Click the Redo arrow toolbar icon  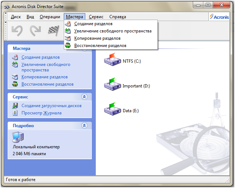click(35, 31)
